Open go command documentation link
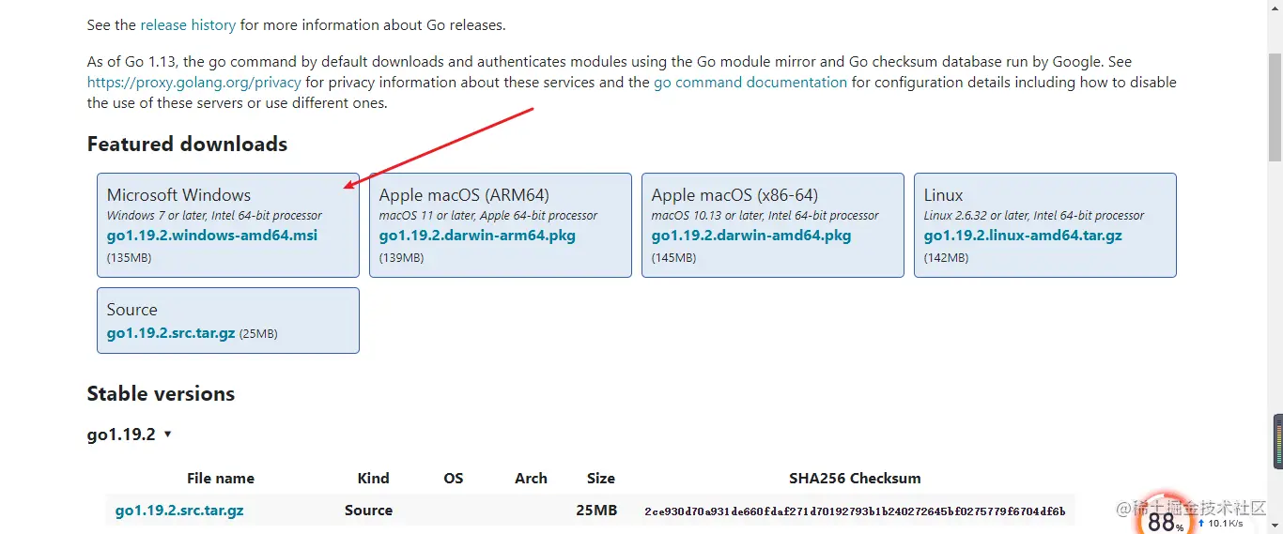The height and width of the screenshot is (534, 1283). coord(750,83)
